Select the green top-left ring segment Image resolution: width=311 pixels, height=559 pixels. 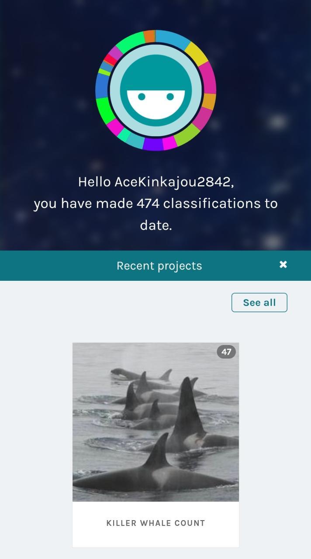[x=130, y=42]
